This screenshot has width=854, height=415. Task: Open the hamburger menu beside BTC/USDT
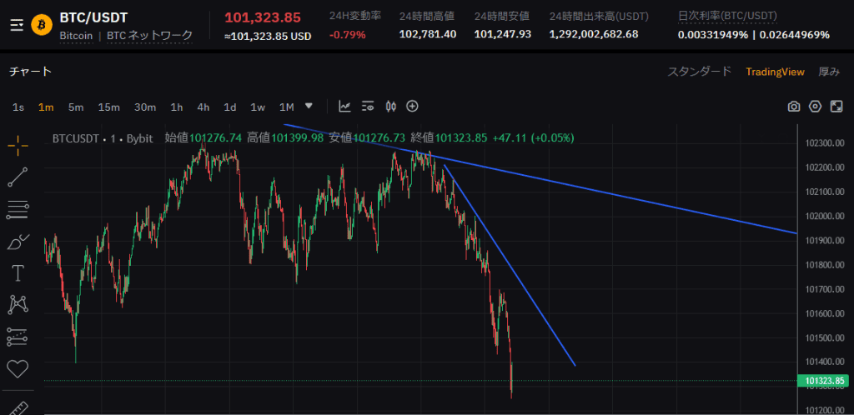coord(17,25)
